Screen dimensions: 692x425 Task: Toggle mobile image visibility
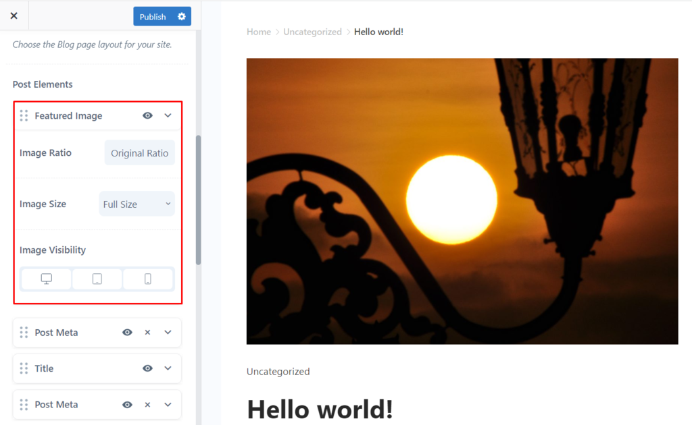pyautogui.click(x=148, y=279)
